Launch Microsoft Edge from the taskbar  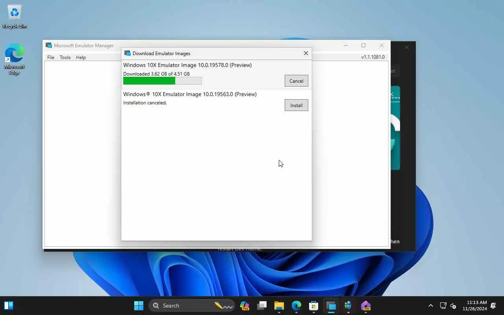point(296,306)
